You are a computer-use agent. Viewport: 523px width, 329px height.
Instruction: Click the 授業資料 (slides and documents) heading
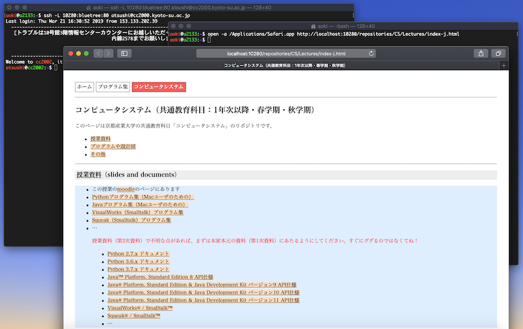[x=127, y=175]
